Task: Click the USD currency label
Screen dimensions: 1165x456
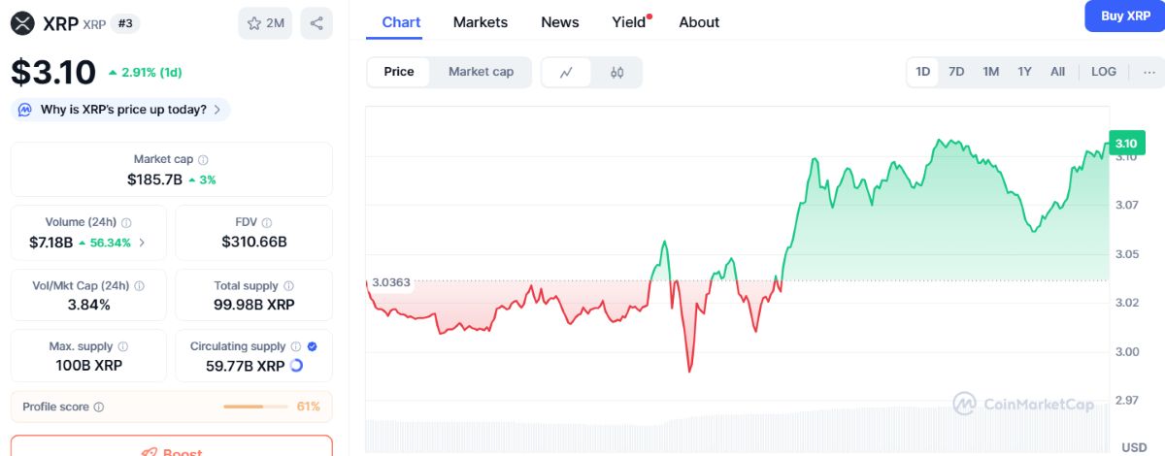Action: click(x=1134, y=447)
